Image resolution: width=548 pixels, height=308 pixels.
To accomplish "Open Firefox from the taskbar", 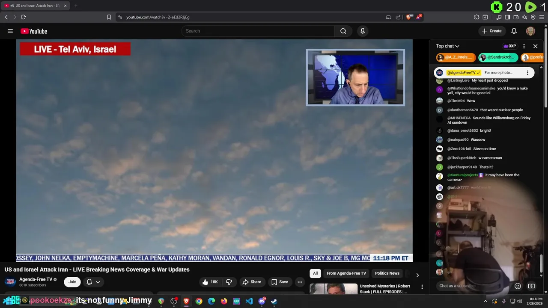I will tap(224, 301).
